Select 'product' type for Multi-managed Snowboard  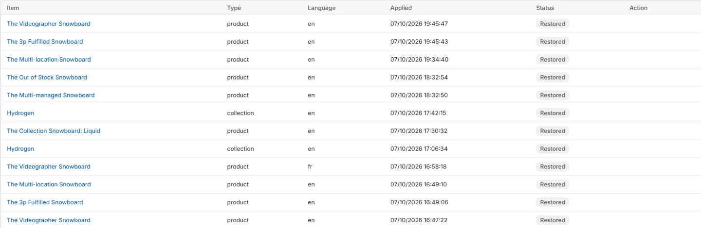(x=238, y=96)
